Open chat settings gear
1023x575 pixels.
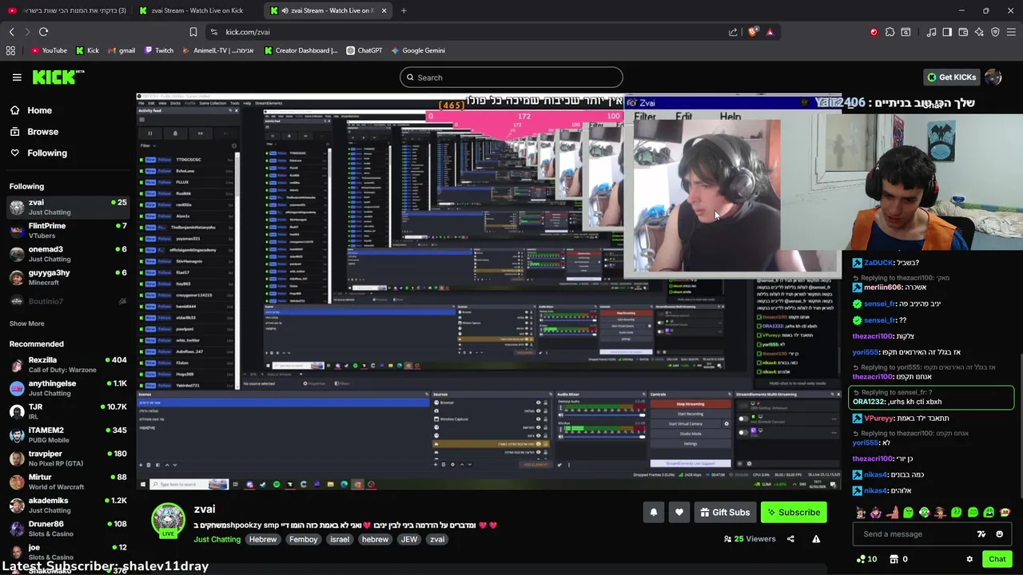click(969, 559)
